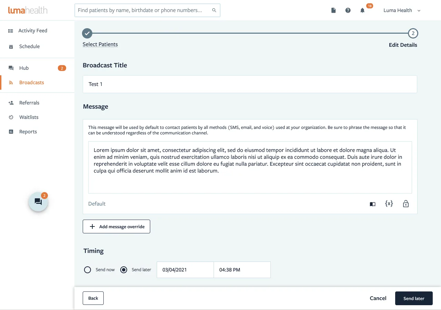Insert a variable with {x} icon
The width and height of the screenshot is (441, 310).
[x=389, y=203]
